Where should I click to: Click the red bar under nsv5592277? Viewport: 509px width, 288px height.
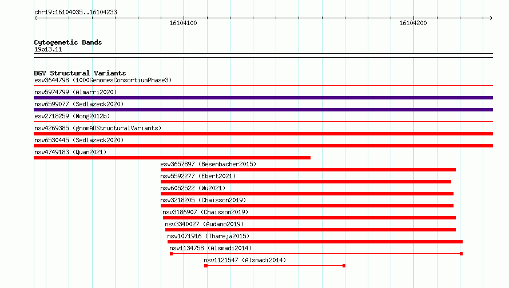point(306,182)
